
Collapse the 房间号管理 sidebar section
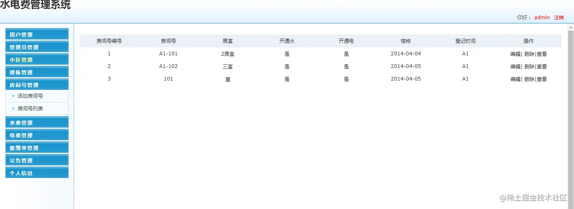point(37,85)
